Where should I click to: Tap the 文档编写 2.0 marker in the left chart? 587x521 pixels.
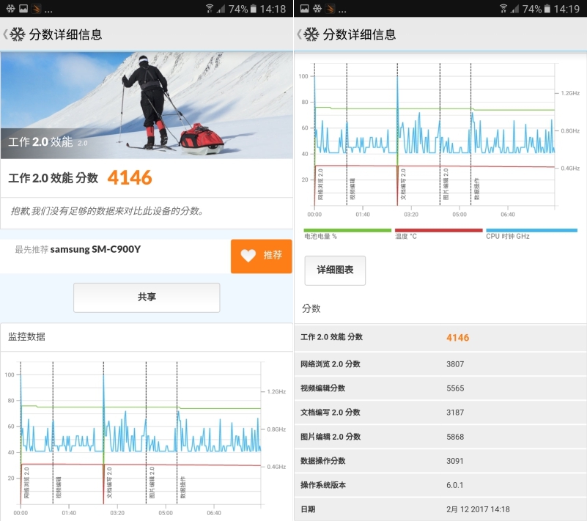109,482
